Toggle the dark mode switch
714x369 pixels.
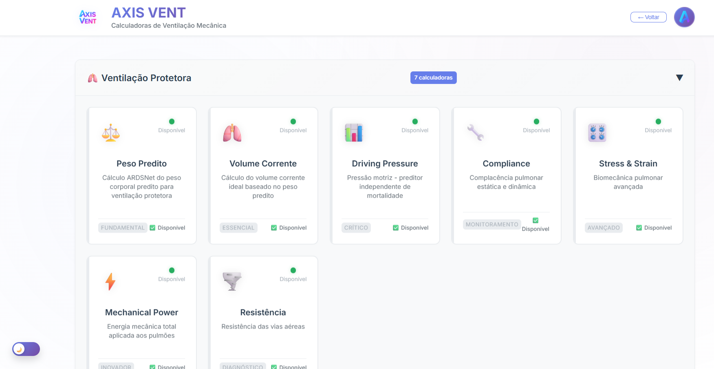pyautogui.click(x=26, y=349)
